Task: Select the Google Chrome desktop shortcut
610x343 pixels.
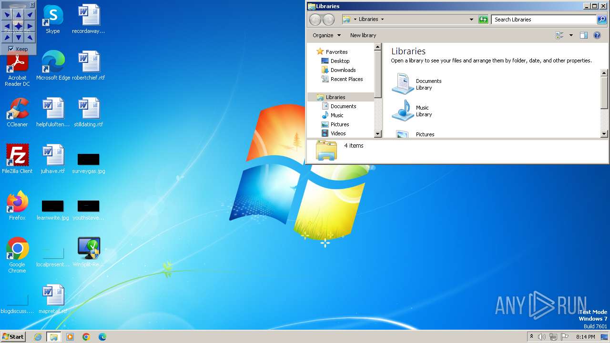Action: tap(17, 255)
